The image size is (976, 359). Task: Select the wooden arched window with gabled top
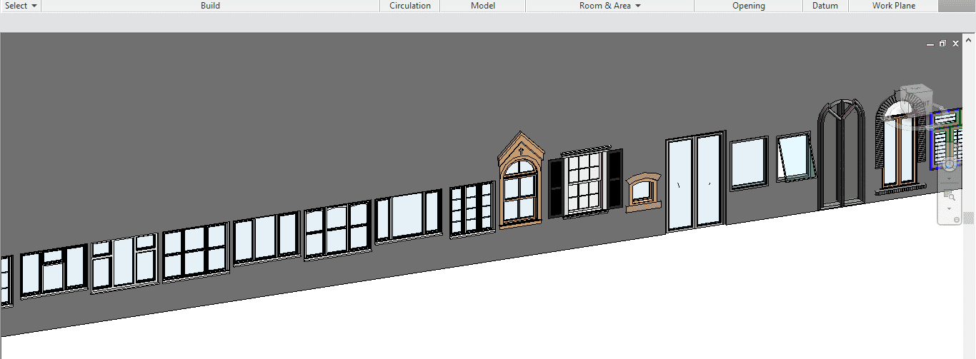point(520,181)
